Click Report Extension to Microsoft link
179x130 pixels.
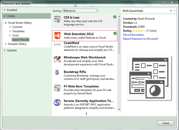140,39
